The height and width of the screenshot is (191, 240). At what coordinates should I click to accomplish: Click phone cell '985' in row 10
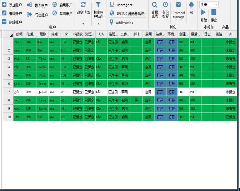tap(31, 117)
